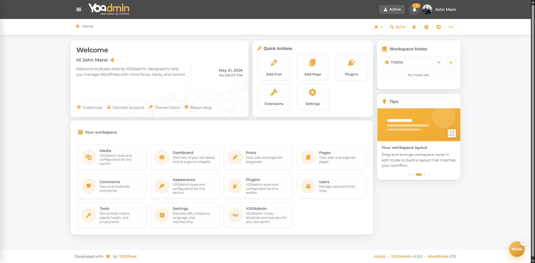535x263 pixels.
Task: Click the YOOAdmin v1.5.0 footer link
Action: tap(406, 257)
